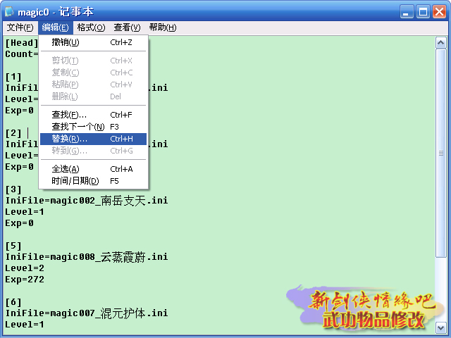Click the scrollbar up arrow
This screenshot has height=338, width=451.
tap(441, 42)
